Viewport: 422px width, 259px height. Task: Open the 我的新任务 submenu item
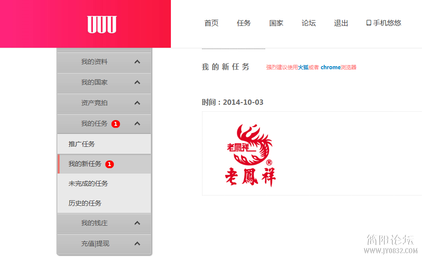click(104, 164)
